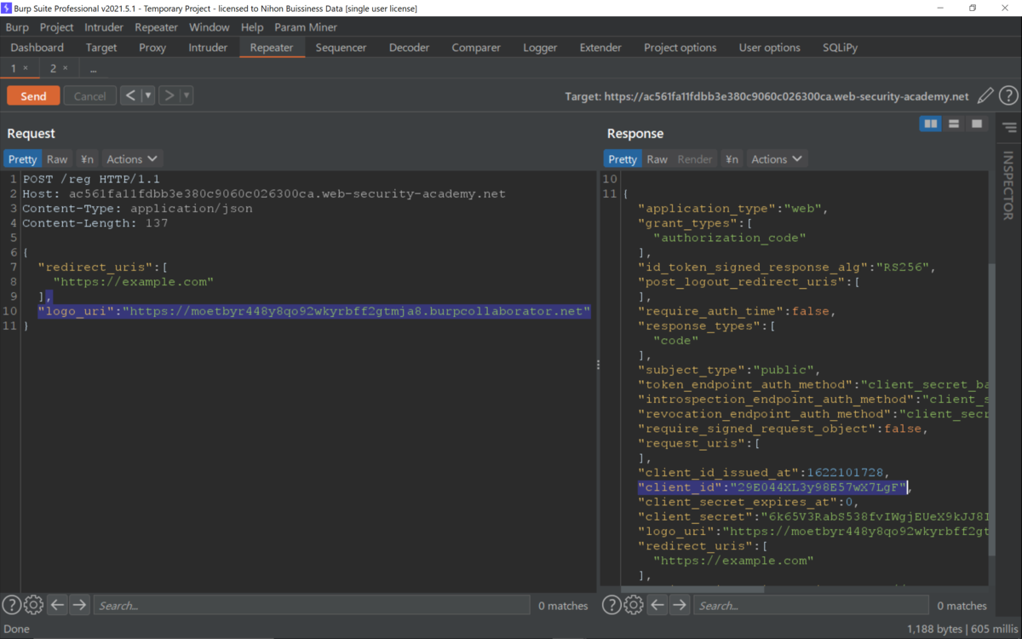Jump to next request search match
1022x639 pixels.
[x=79, y=605]
